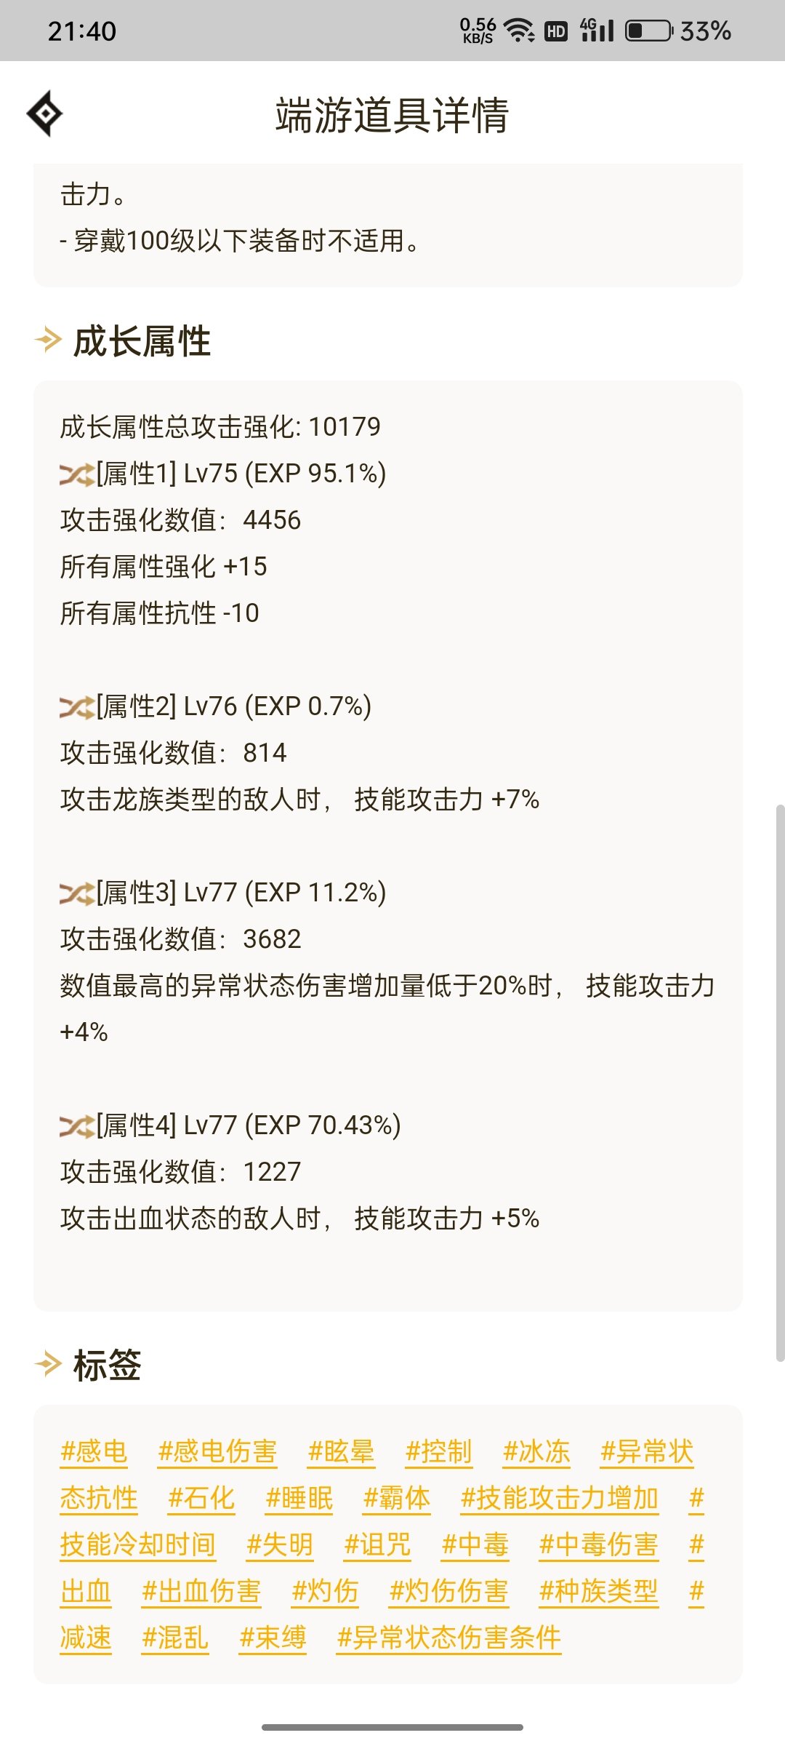This screenshot has width=785, height=1746.
Task: Select the #中毒伤害 tag
Action: point(598,1545)
